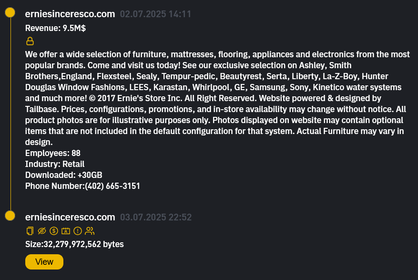The width and height of the screenshot is (418, 280).
Task: Click the 03.07.2025 22:52 timestamp
Action: point(156,218)
